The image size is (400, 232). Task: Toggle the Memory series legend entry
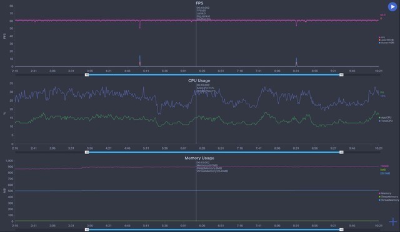coord(385,193)
